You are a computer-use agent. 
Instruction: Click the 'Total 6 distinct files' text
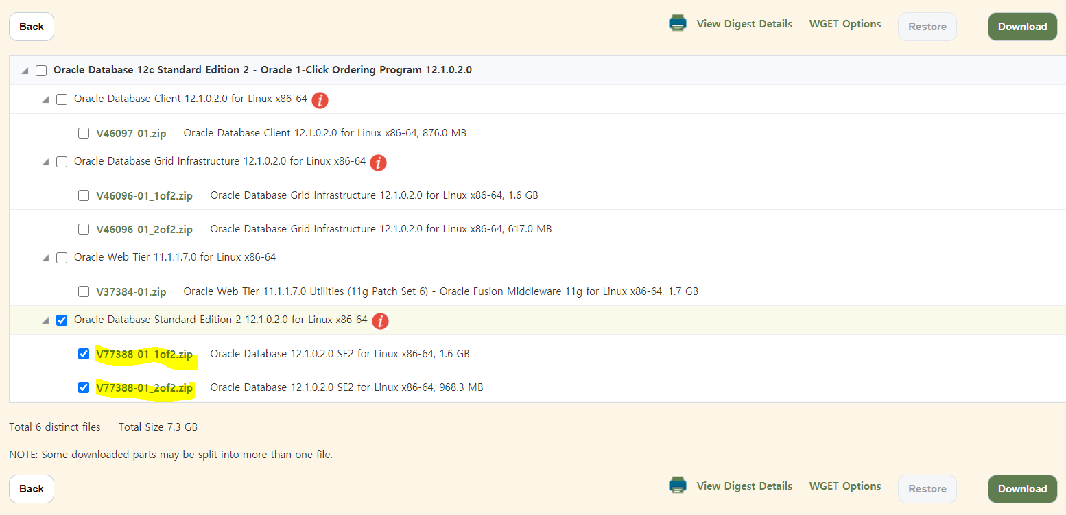[55, 427]
